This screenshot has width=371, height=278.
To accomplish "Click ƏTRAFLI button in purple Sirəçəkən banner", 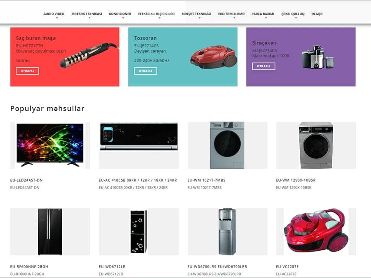I will pos(264,66).
